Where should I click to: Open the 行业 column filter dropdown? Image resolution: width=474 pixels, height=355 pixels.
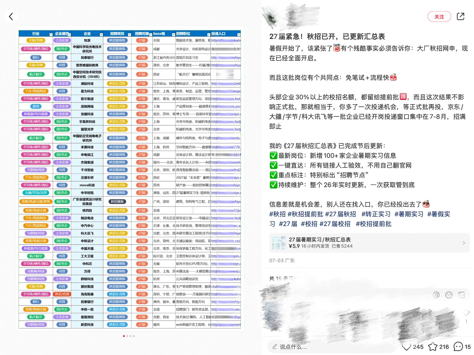(51, 35)
